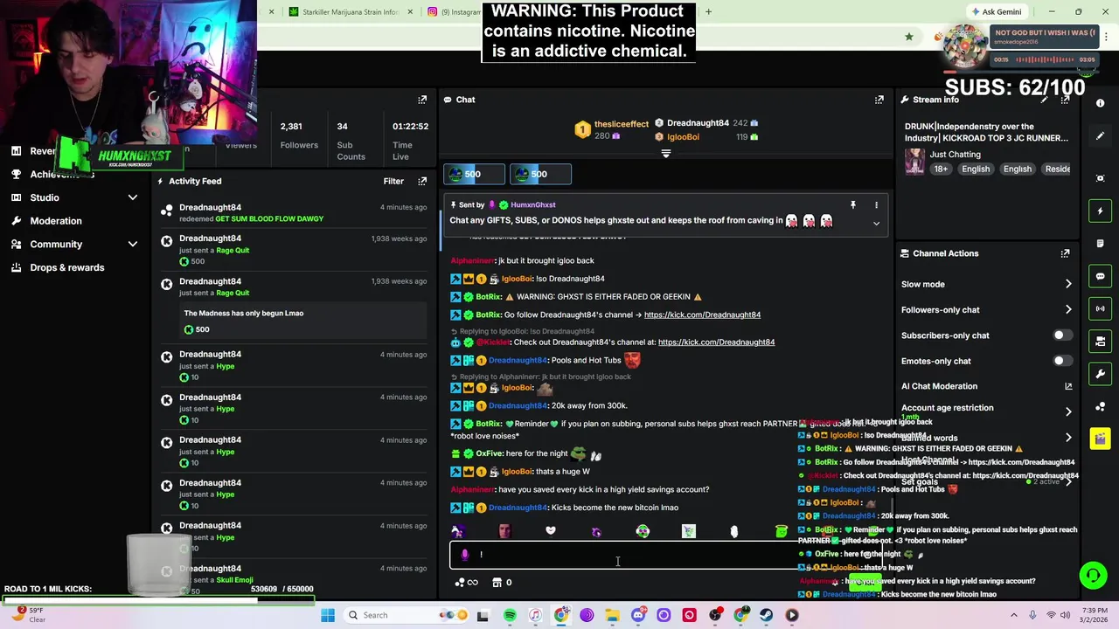Image resolution: width=1119 pixels, height=629 pixels.
Task: Open the shop icon below chat input
Action: coord(497,583)
